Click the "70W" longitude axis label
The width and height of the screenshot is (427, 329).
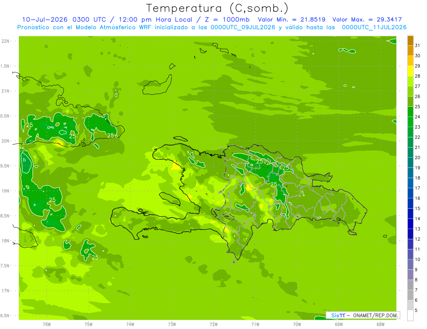coord(297,324)
